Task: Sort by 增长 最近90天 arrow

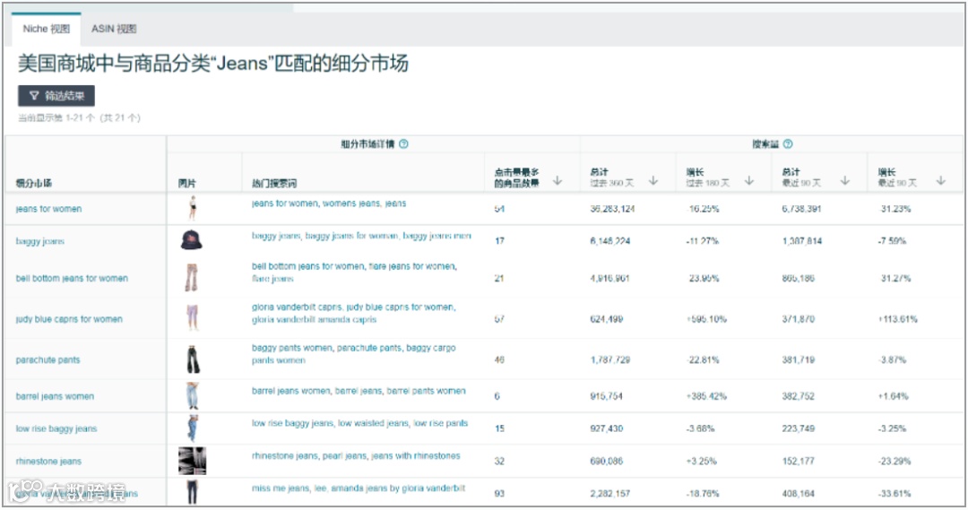Action: [941, 180]
